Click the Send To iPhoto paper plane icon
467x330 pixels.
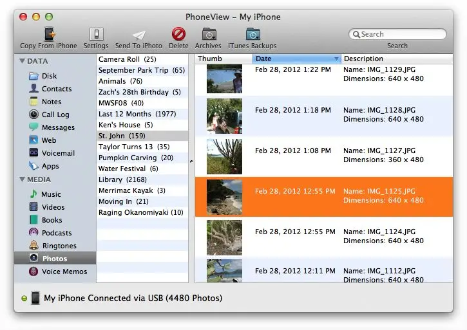pyautogui.click(x=138, y=35)
